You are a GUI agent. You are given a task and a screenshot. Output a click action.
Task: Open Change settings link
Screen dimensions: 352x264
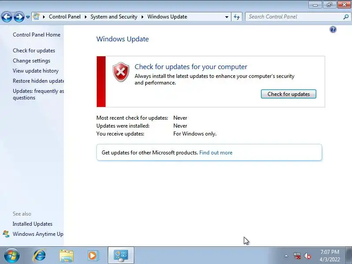(x=31, y=61)
